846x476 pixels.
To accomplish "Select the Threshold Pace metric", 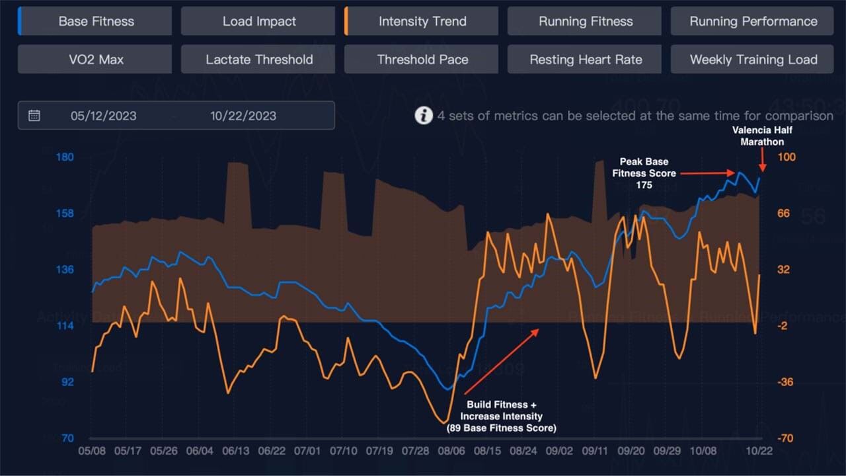I will click(x=422, y=59).
